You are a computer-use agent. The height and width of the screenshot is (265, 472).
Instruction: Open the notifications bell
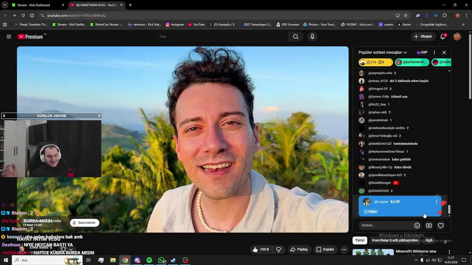(443, 36)
